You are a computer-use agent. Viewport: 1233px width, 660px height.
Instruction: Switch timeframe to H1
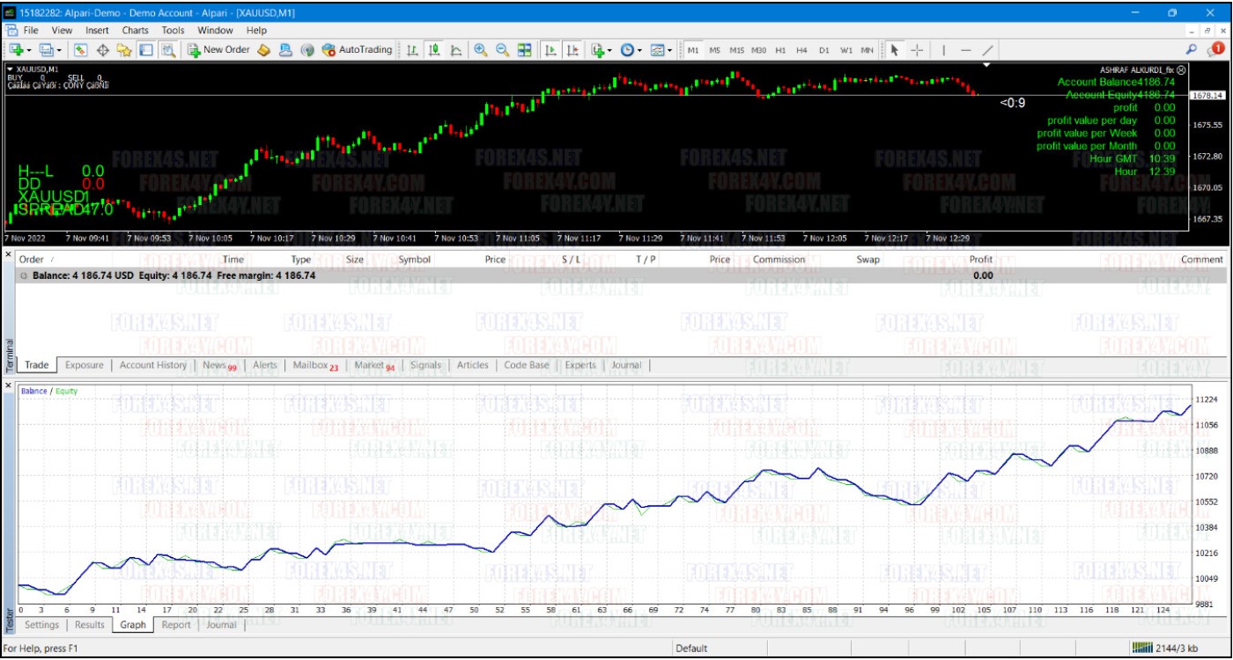[x=780, y=50]
